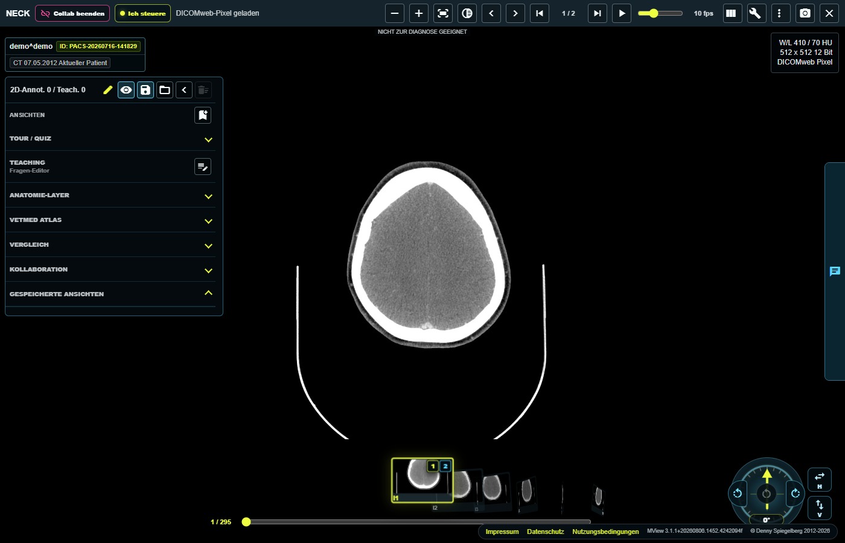Zoom in with the plus button
This screenshot has height=543, width=845.
pyautogui.click(x=419, y=13)
